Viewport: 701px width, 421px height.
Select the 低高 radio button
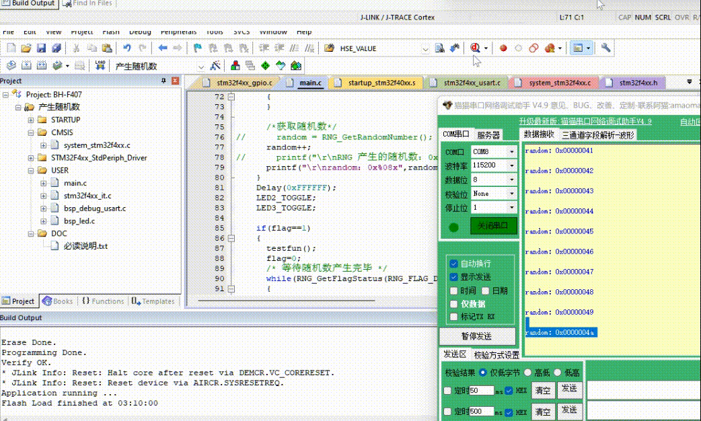point(558,373)
